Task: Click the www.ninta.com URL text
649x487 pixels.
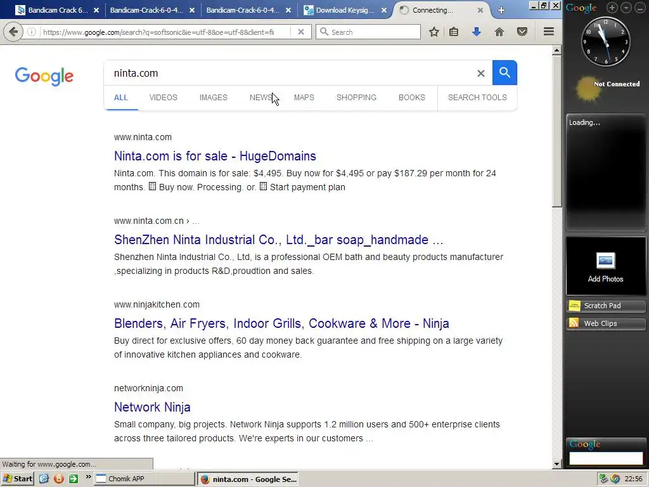Action: click(x=143, y=137)
